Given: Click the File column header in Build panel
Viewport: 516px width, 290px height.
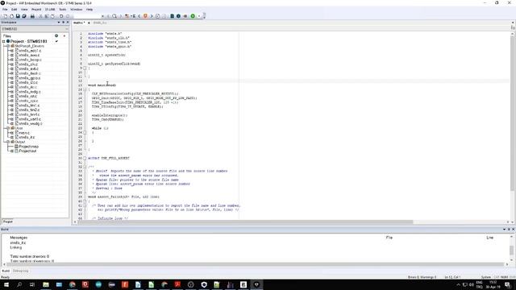Looking at the screenshot, I should click(389, 238).
